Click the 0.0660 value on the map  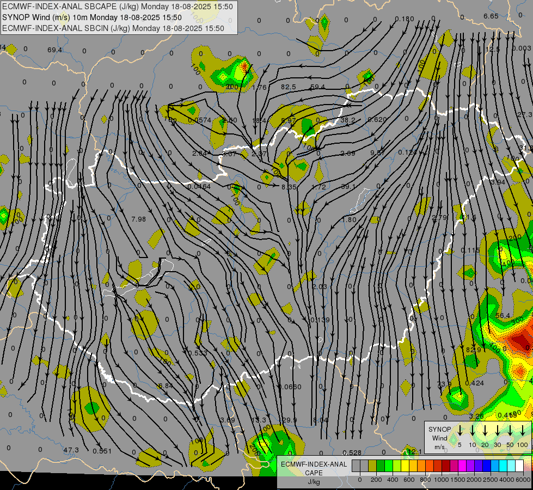coord(290,387)
